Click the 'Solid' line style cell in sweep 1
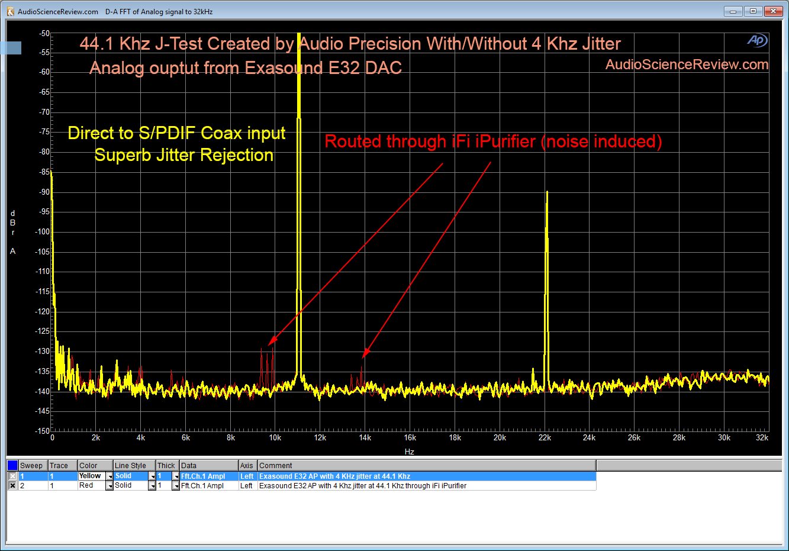The image size is (789, 551). [131, 476]
